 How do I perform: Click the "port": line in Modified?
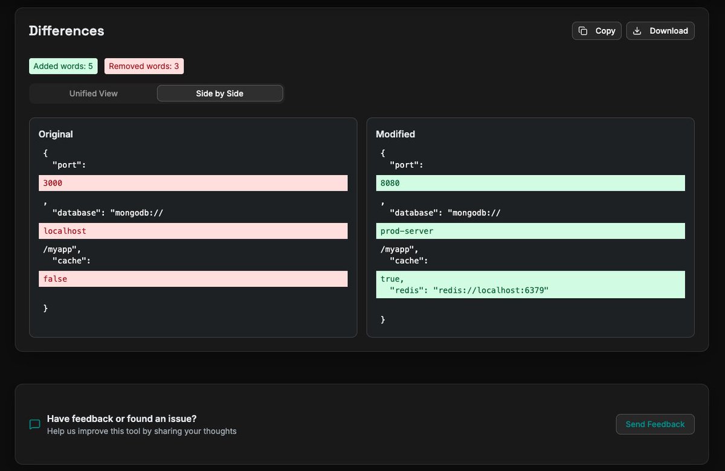[x=407, y=165]
